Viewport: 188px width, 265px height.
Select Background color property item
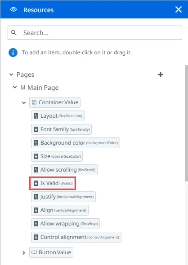click(76, 143)
